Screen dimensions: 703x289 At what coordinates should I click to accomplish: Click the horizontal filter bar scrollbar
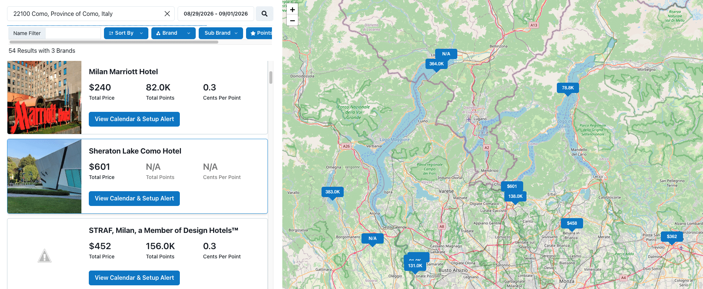pos(114,42)
